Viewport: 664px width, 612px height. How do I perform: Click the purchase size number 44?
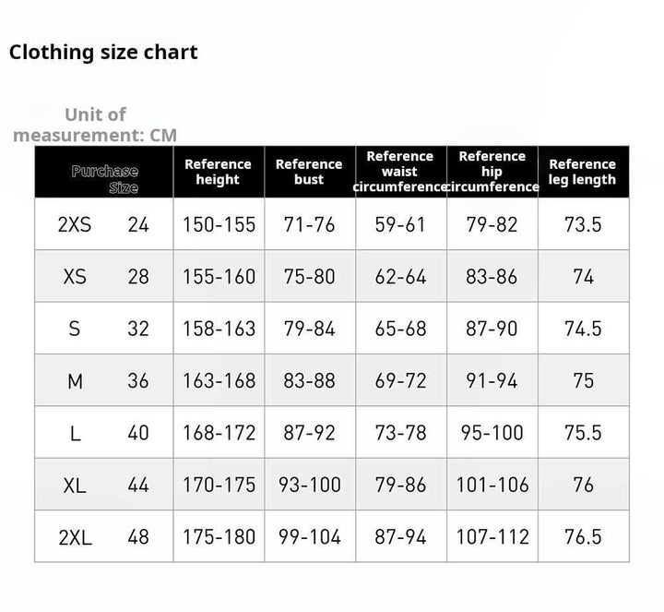point(137,485)
